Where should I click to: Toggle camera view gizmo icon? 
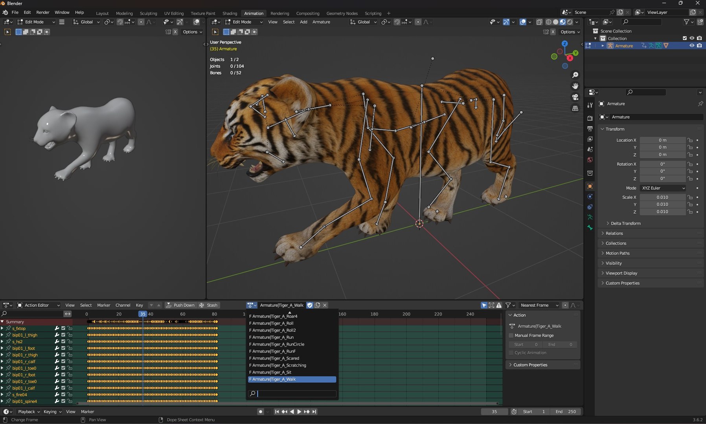(575, 97)
